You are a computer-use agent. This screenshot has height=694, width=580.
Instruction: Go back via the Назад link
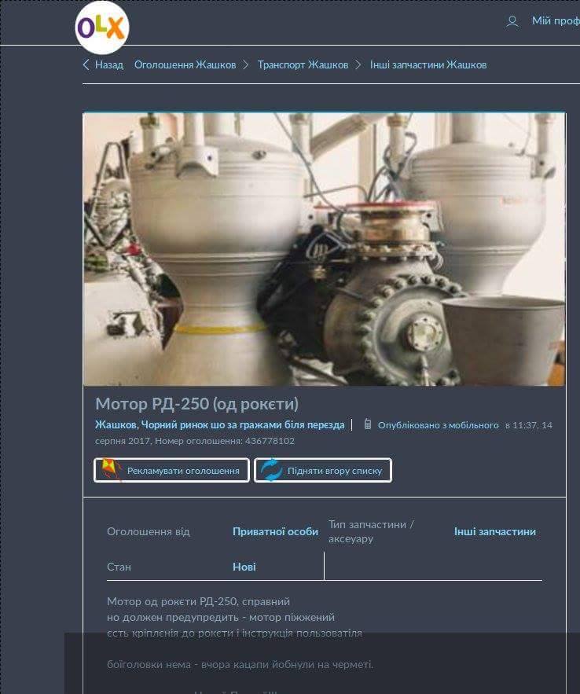(109, 64)
